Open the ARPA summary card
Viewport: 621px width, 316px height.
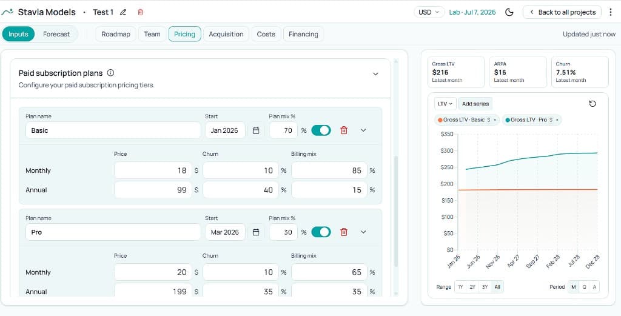tap(518, 72)
